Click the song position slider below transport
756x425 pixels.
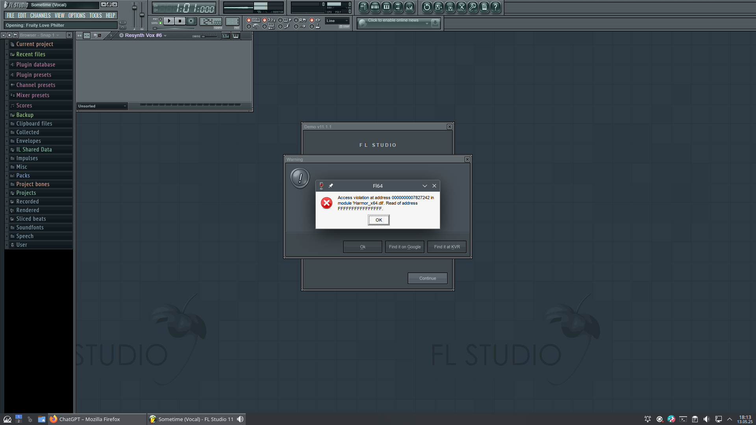point(174,28)
